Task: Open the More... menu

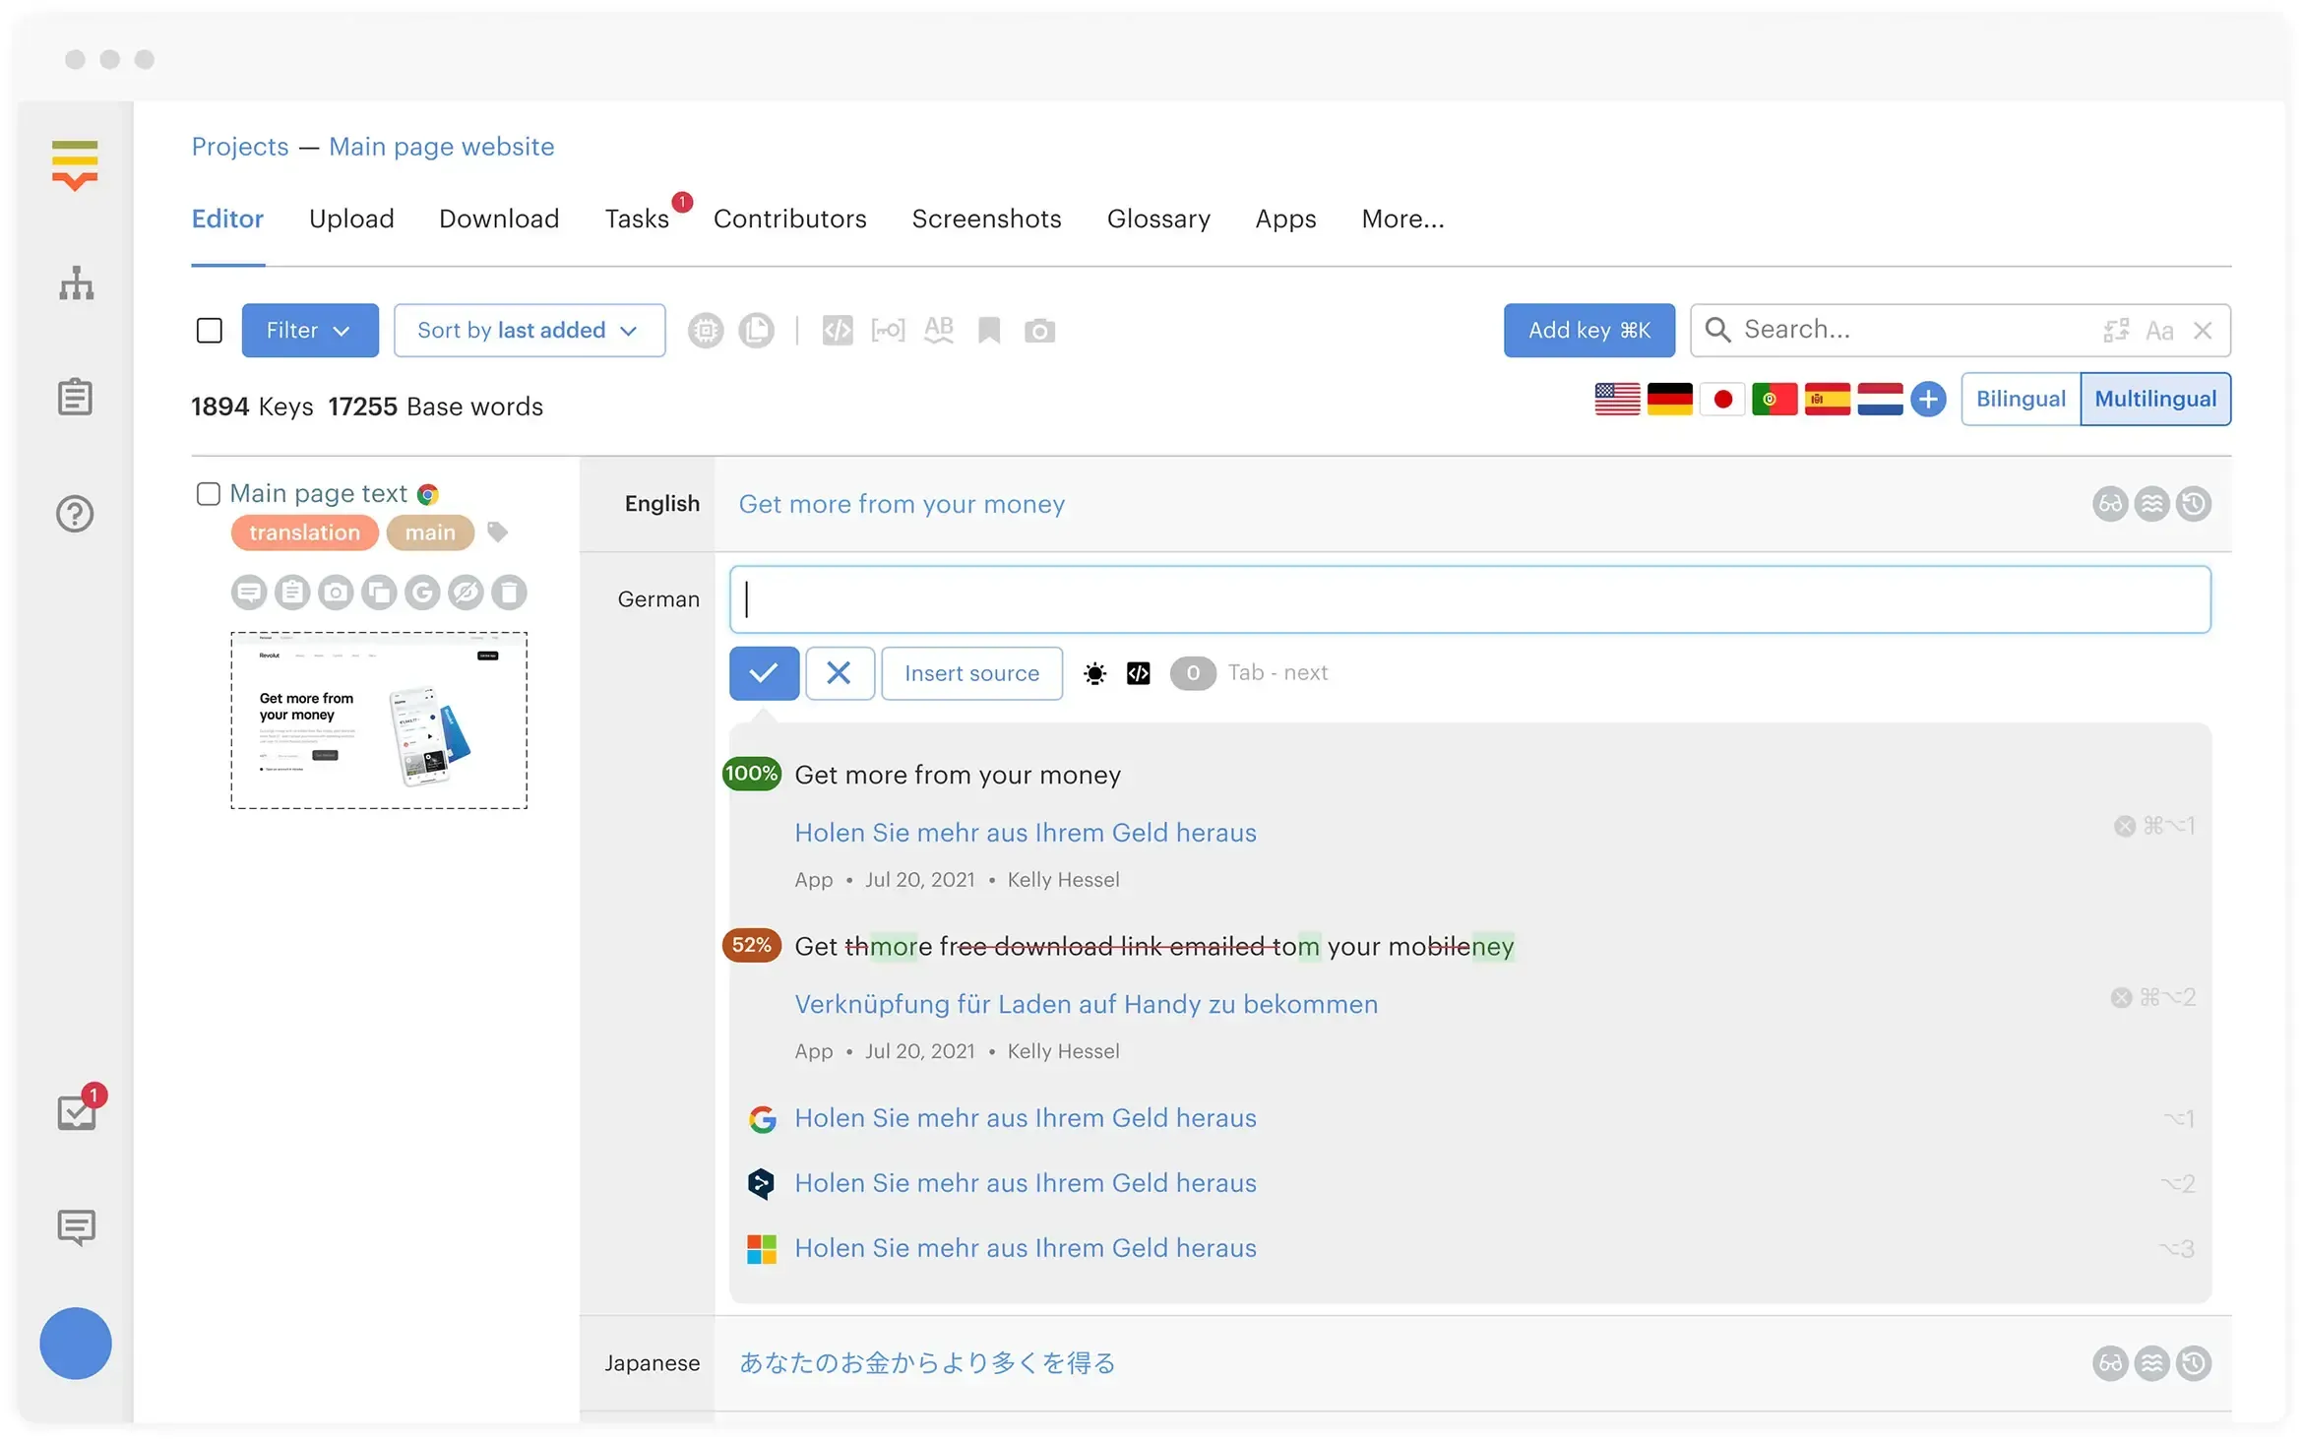Action: coord(1401,219)
